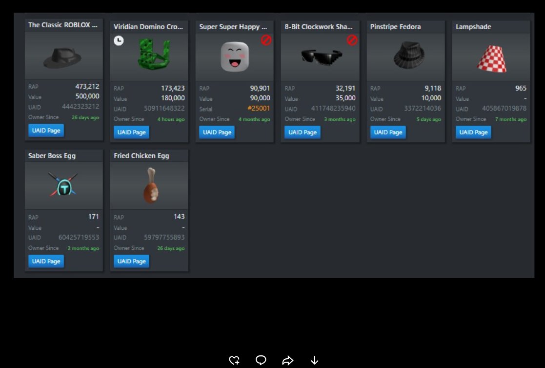
Task: Click the green Viridian Domino Crown image
Action: (154, 54)
